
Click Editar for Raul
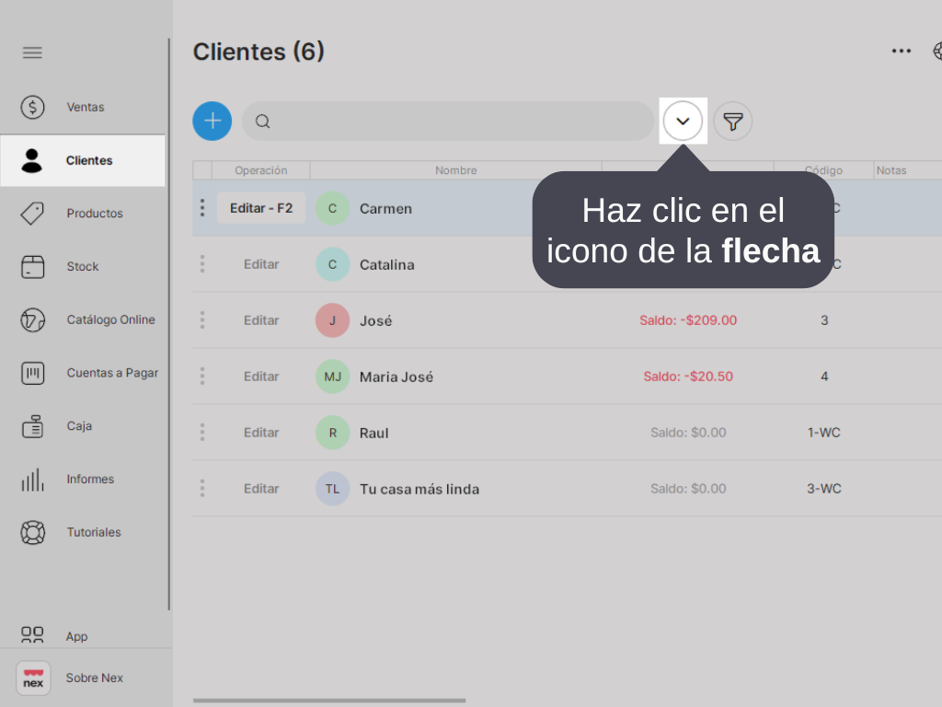pyautogui.click(x=261, y=433)
